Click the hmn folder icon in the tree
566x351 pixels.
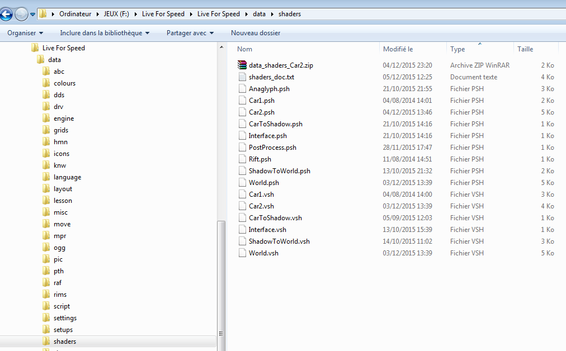point(46,142)
